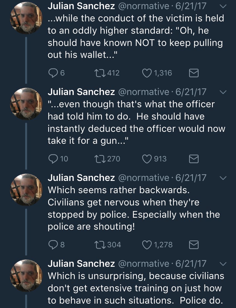This screenshot has height=308, width=236.
Task: Like the tweet with 913 likes
Action: (147, 159)
